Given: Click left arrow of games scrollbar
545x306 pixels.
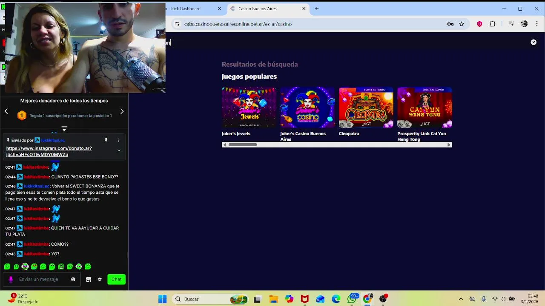Looking at the screenshot, I should pos(224,144).
